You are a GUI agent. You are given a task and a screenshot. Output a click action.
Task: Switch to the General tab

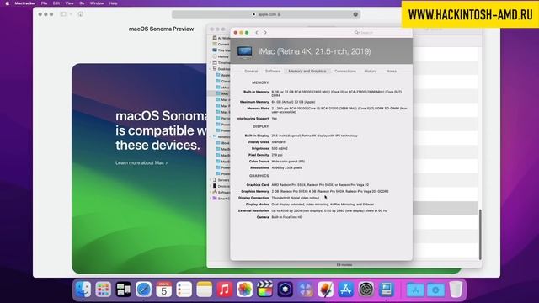[x=251, y=71]
